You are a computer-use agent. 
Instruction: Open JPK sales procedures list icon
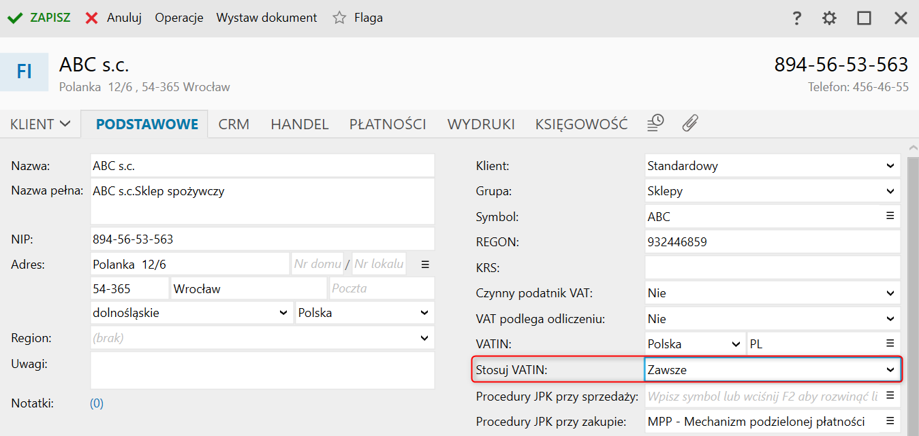(x=890, y=395)
